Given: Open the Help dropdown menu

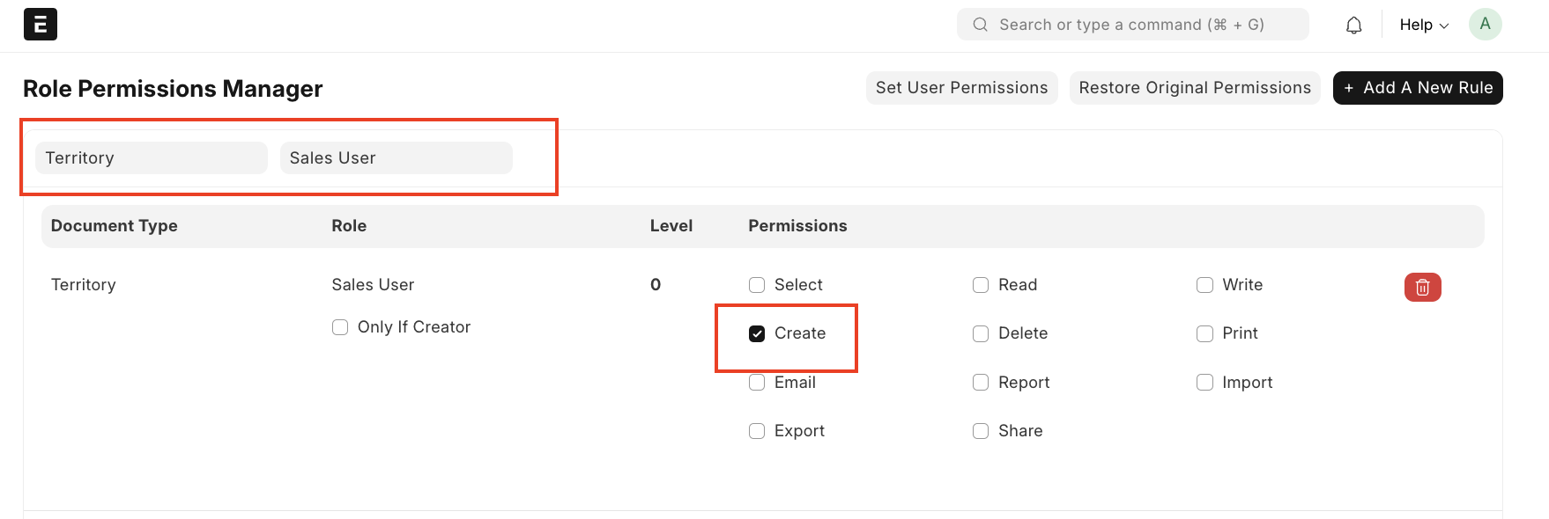Looking at the screenshot, I should [1423, 25].
